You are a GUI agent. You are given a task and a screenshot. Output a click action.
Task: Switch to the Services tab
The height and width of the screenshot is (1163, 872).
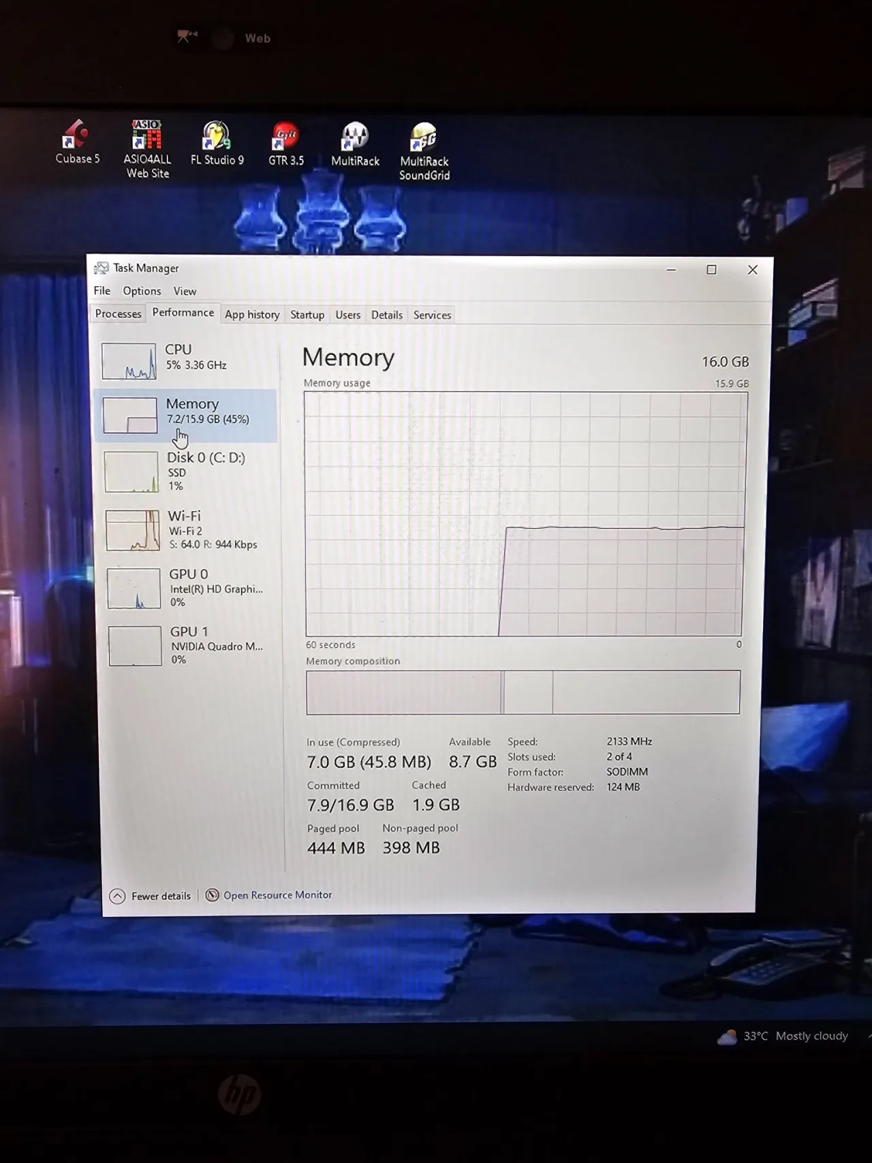tap(432, 315)
